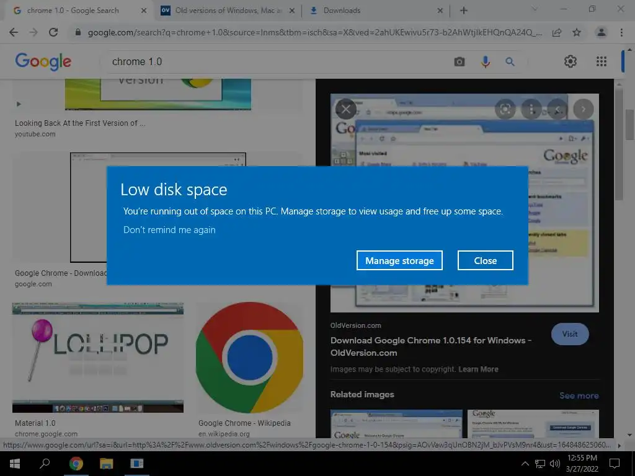This screenshot has height=476, width=635.
Task: Click the OldVersion.com source label
Action: 355,325
